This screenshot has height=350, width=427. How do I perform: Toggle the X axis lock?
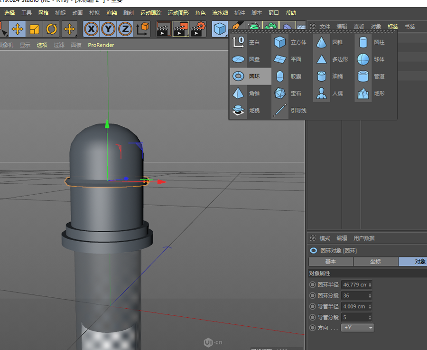point(90,29)
